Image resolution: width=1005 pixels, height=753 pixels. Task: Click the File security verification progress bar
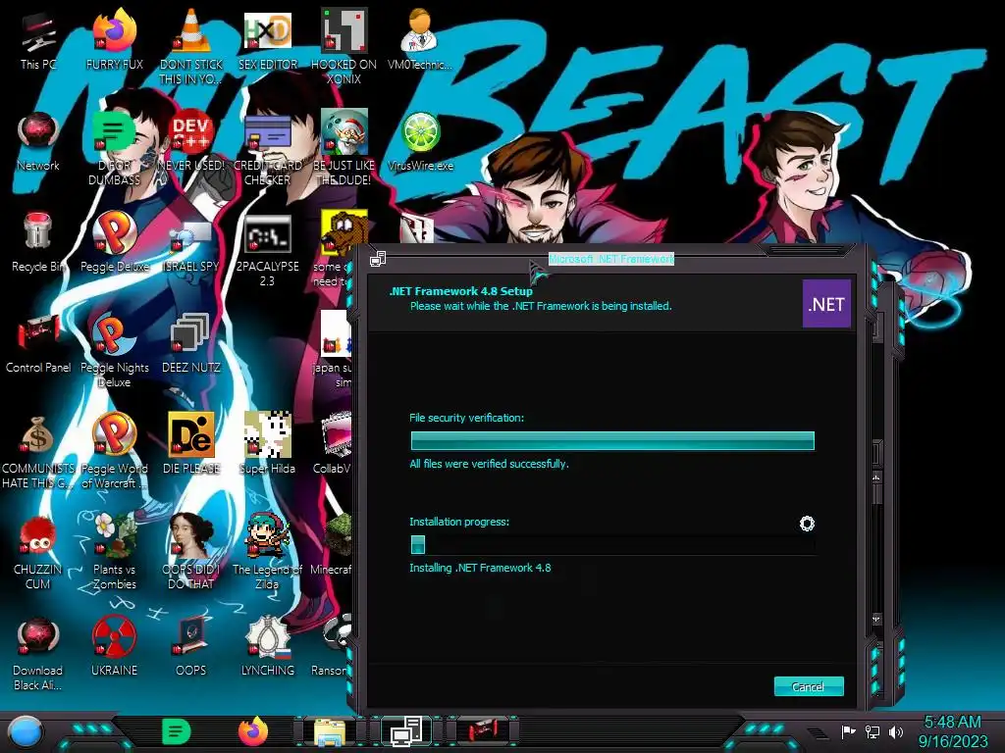[612, 440]
